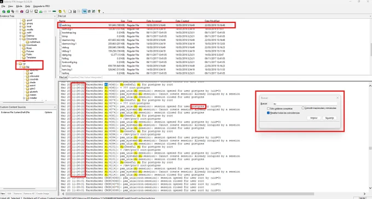This screenshot has width=372, height=199.
Task: Open the File menu
Action: (3, 6)
